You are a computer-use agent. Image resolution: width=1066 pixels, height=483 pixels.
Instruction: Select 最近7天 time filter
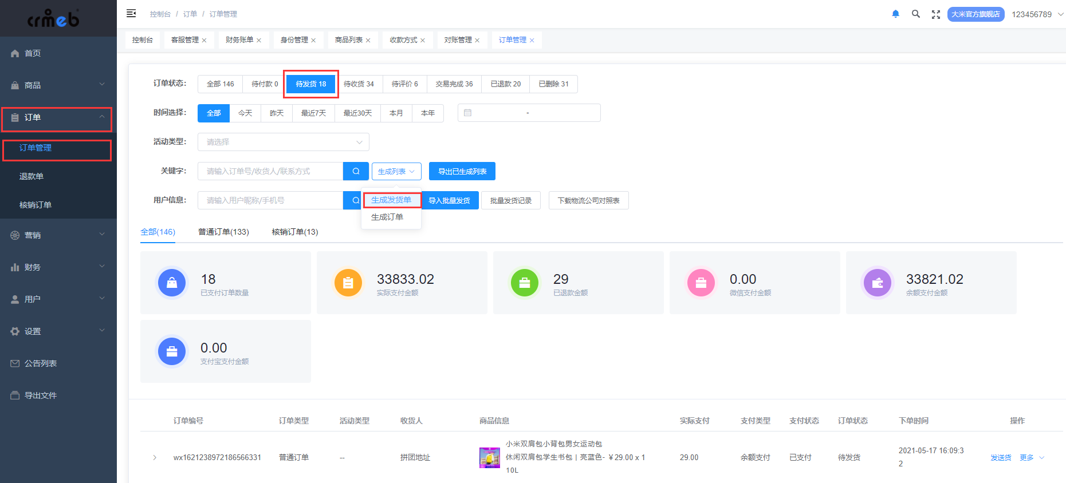click(x=313, y=113)
